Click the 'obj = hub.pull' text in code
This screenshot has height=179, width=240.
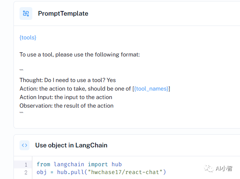tap(55, 172)
